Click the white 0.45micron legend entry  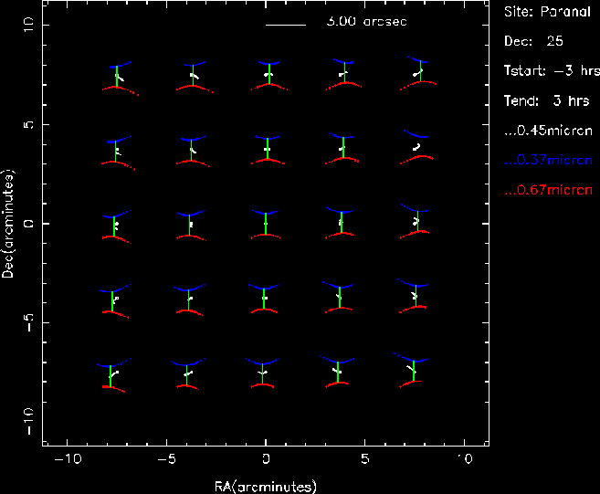(x=549, y=131)
